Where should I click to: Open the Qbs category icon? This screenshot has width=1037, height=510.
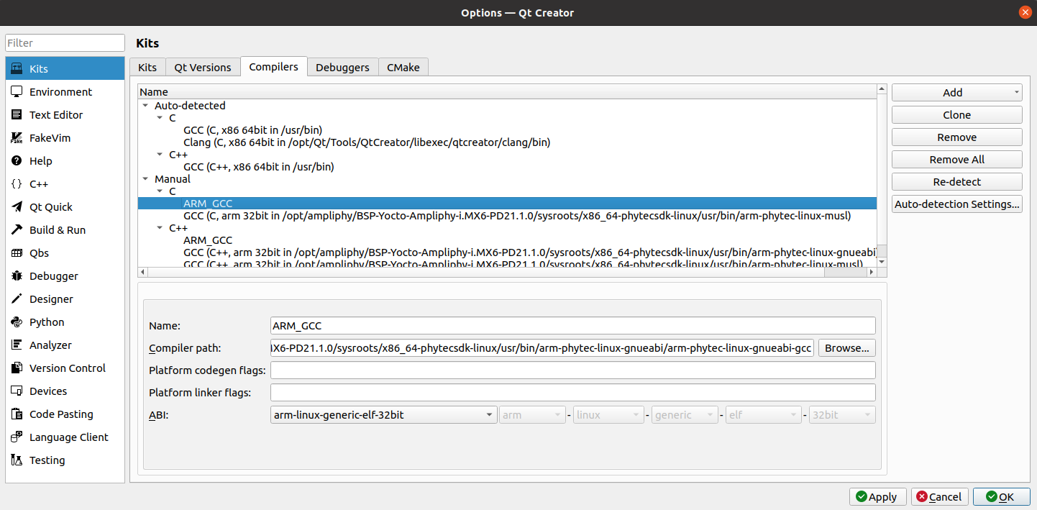coord(17,253)
